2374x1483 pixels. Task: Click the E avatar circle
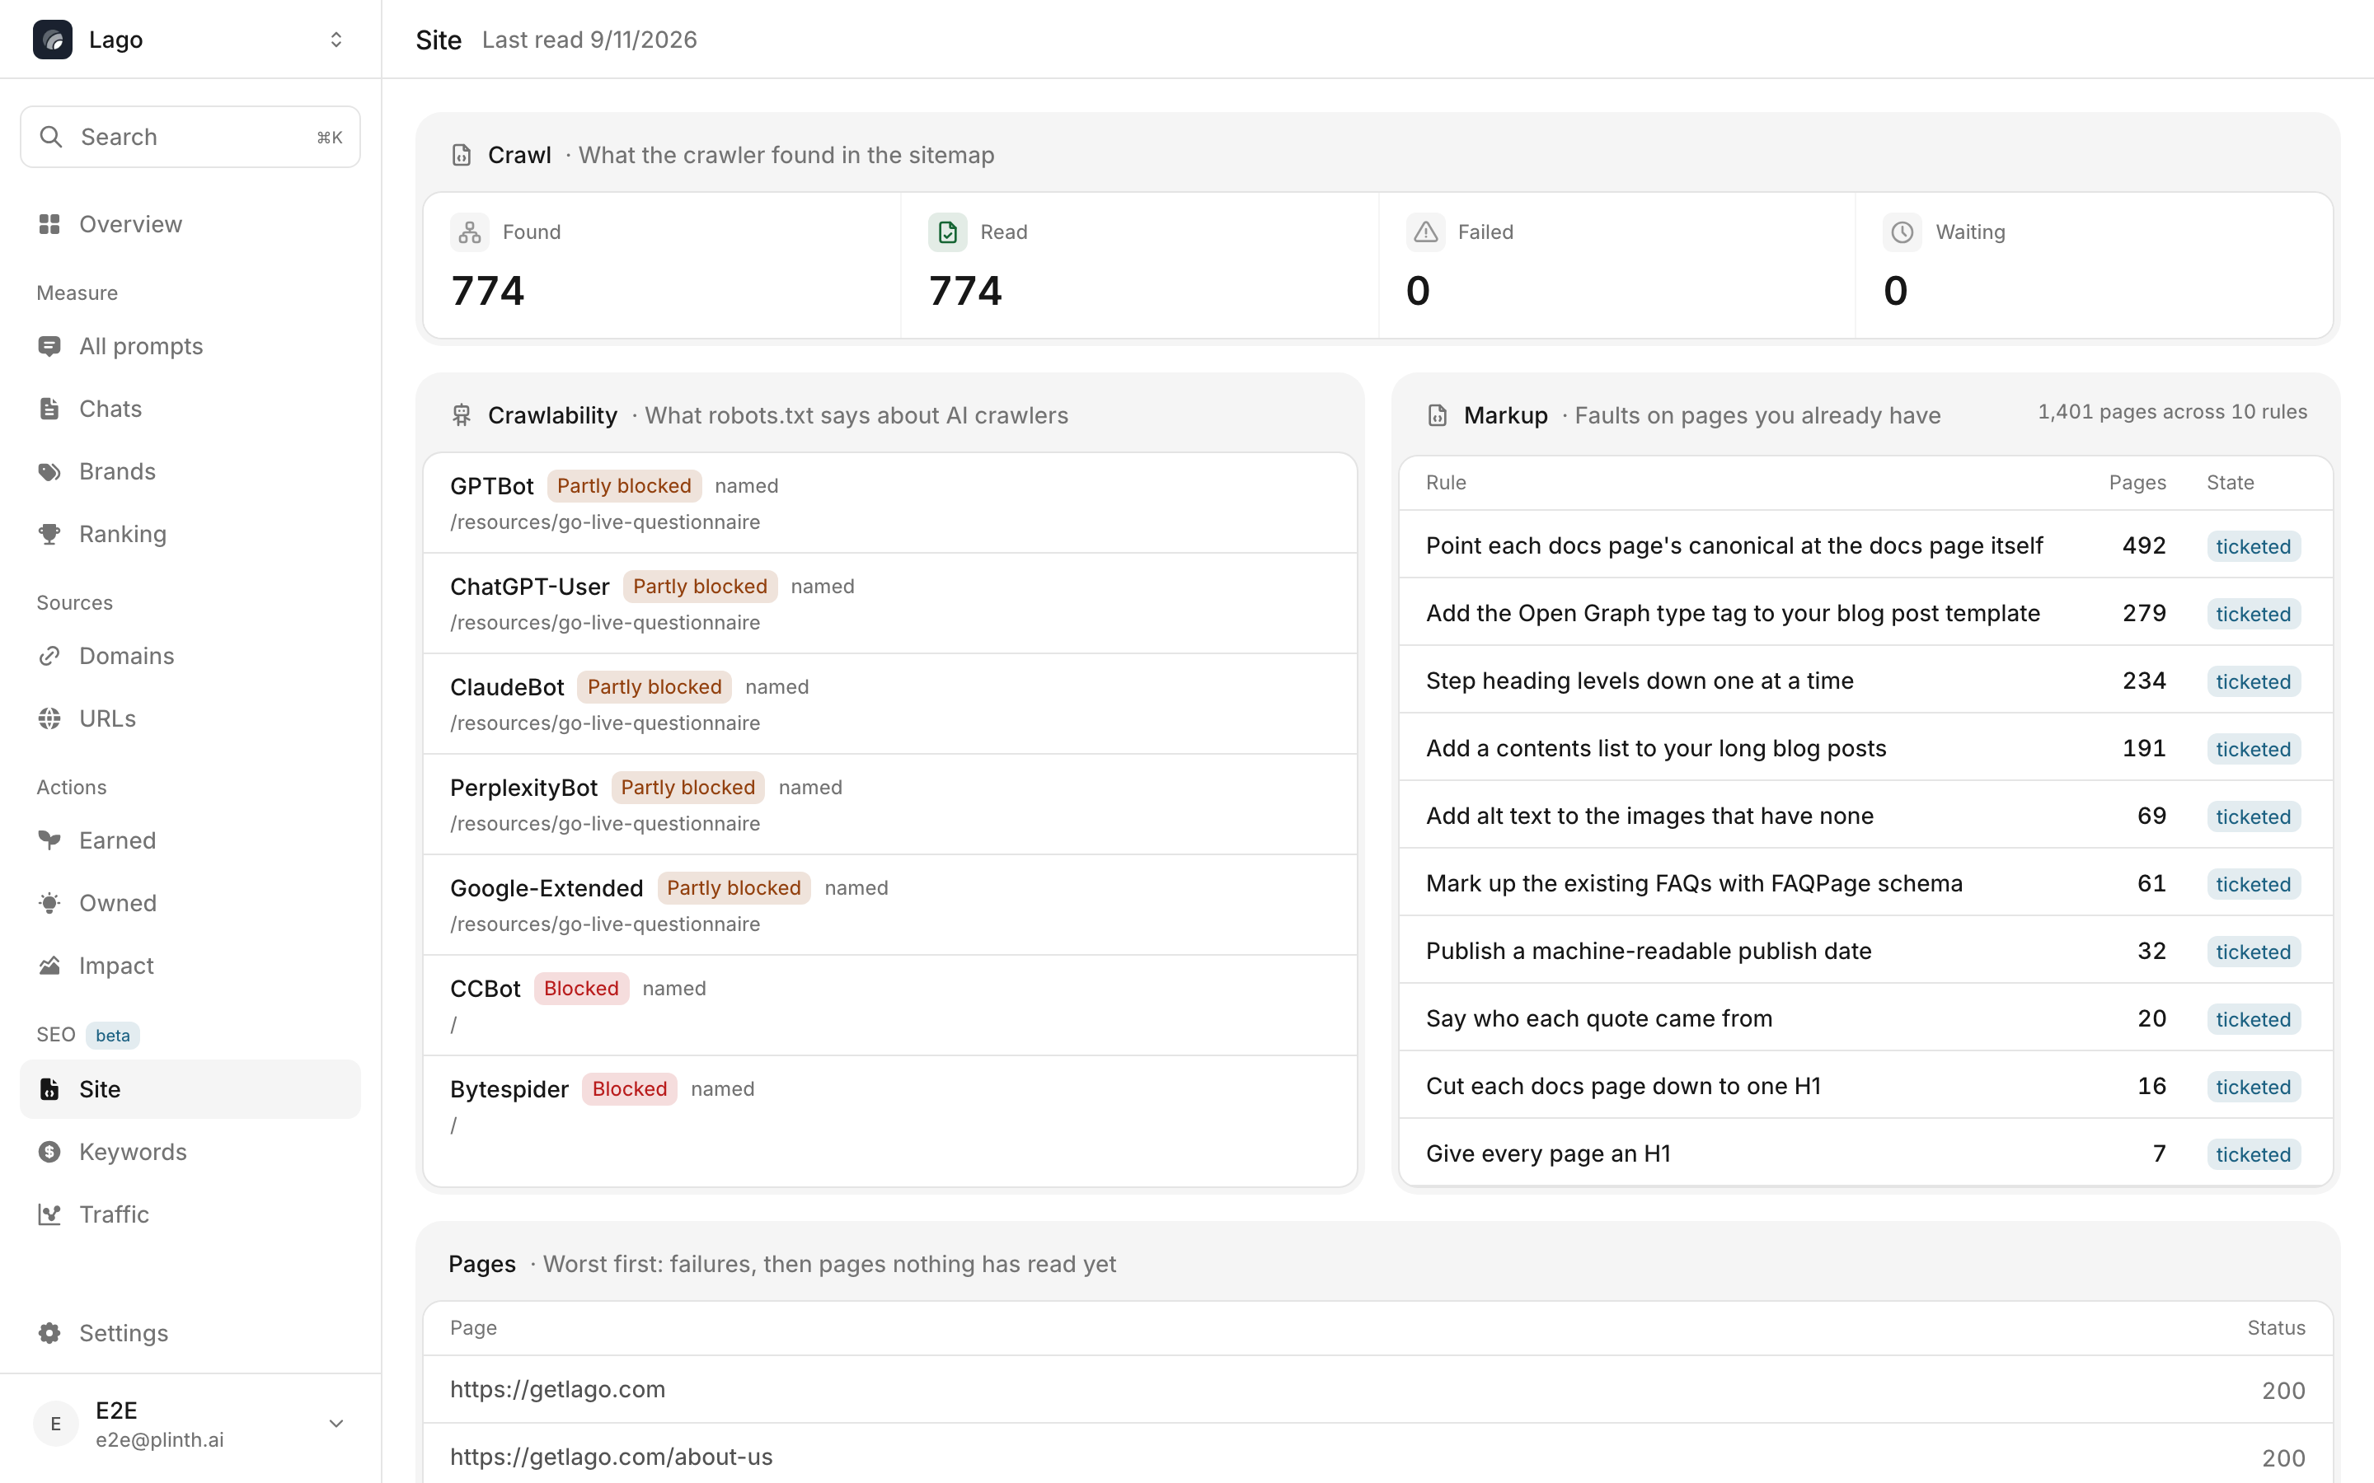point(56,1425)
